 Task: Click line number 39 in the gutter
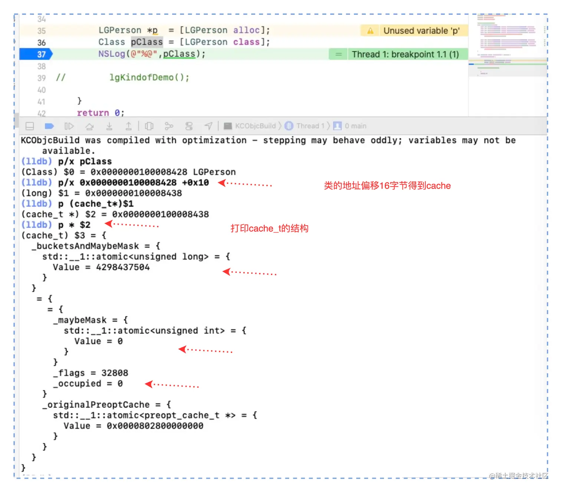click(41, 78)
